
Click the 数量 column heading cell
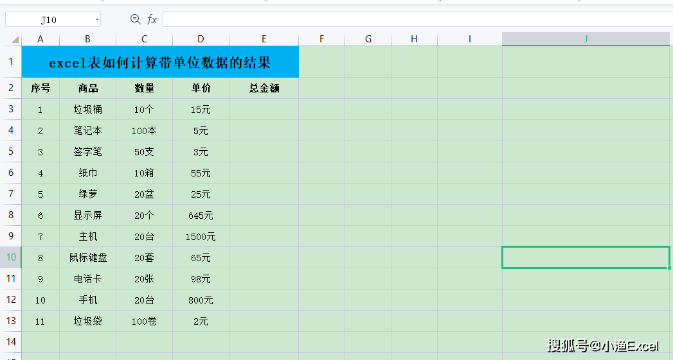[144, 88]
